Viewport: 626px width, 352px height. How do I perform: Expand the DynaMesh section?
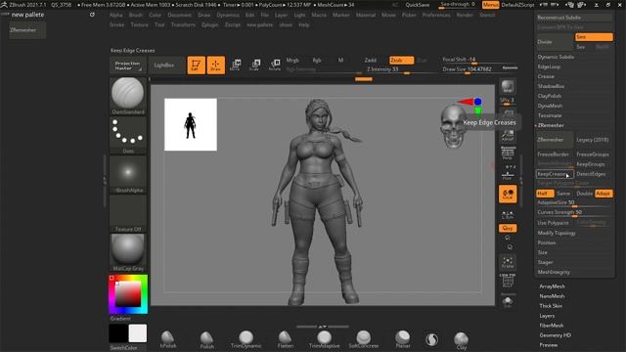point(550,106)
